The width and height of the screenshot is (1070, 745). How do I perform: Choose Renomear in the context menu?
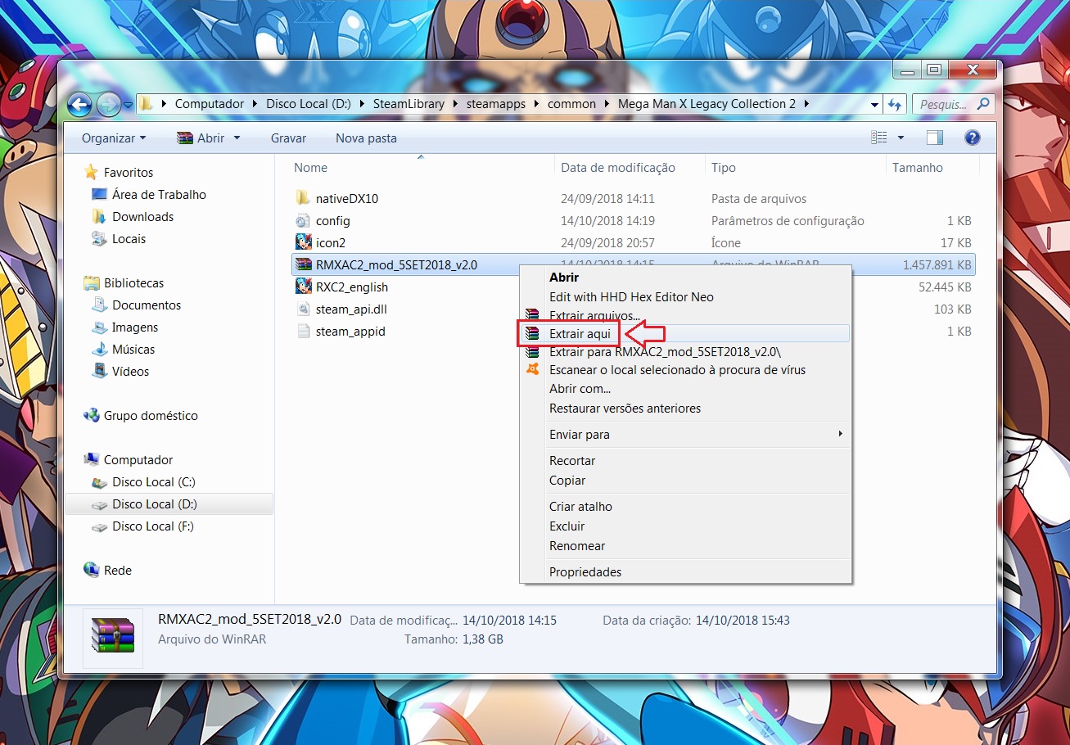click(x=685, y=546)
